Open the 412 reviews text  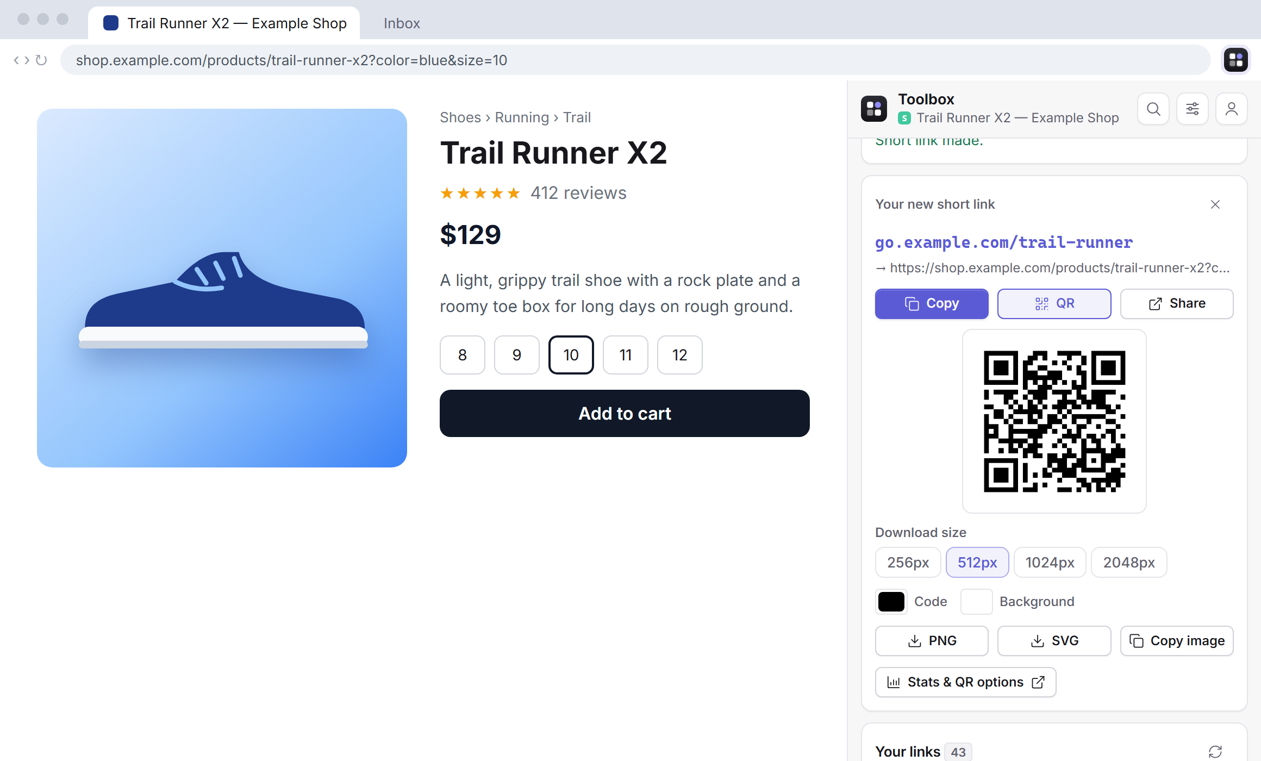[x=578, y=193]
